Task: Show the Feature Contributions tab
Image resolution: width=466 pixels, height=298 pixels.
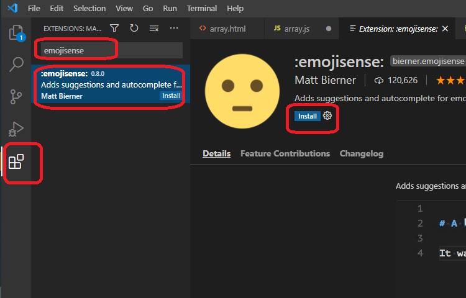Action: tap(285, 153)
